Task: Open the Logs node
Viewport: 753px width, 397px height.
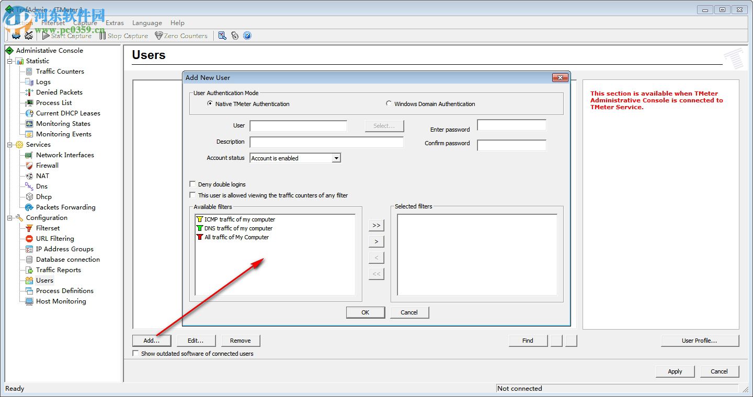Action: coord(43,81)
